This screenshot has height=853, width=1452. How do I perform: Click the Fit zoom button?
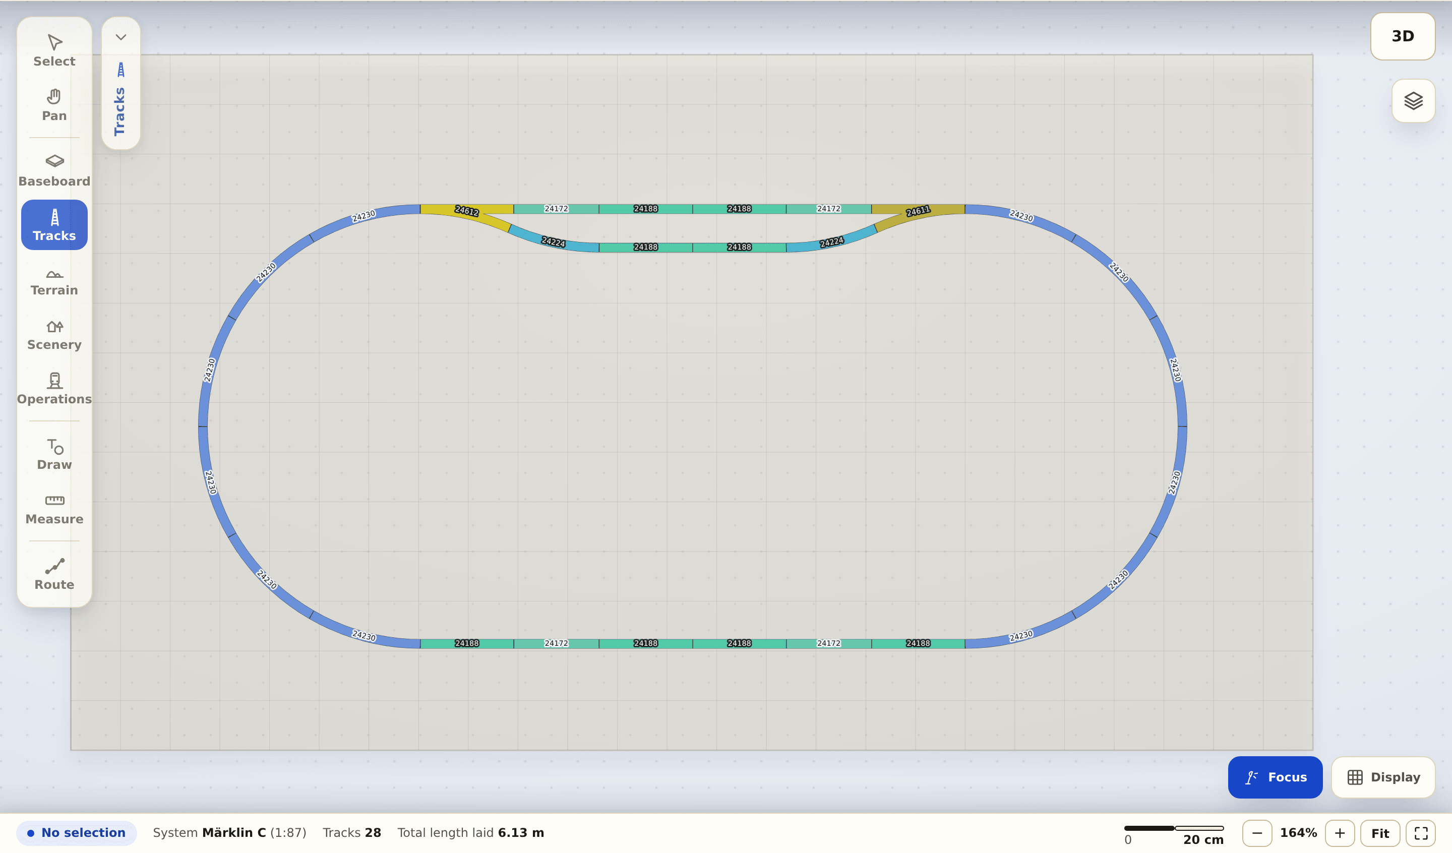point(1380,833)
